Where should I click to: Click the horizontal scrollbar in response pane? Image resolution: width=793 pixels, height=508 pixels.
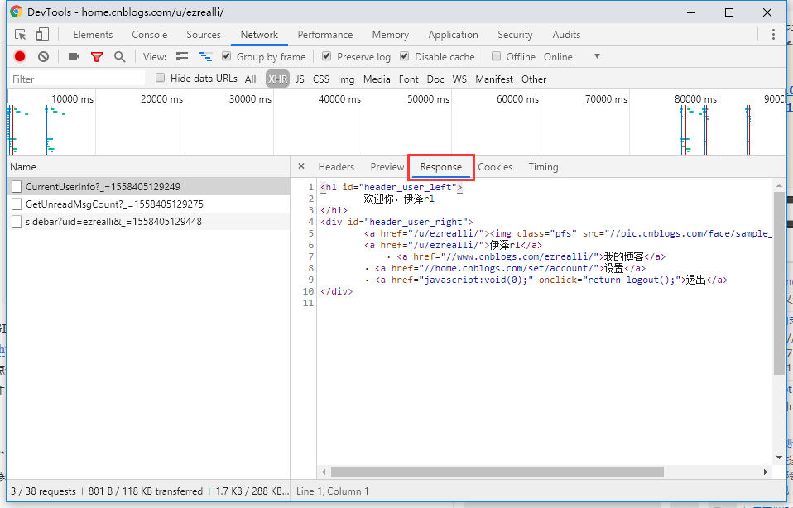[497, 472]
